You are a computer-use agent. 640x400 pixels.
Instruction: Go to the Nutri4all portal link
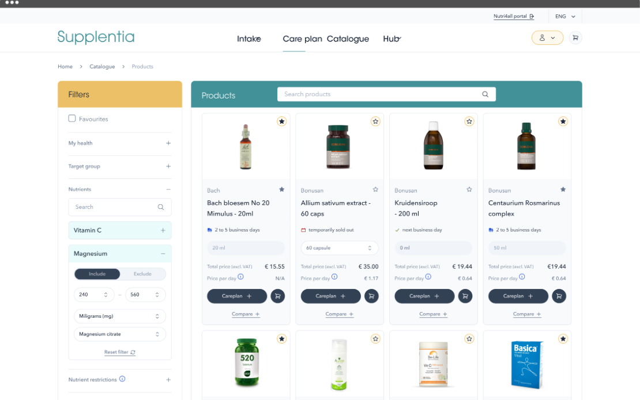tap(514, 16)
